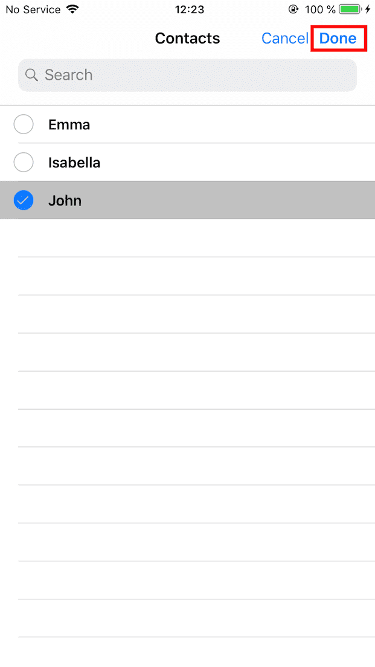Tap the rotation lock status icon
Viewport: 375px width, 667px height.
(294, 10)
